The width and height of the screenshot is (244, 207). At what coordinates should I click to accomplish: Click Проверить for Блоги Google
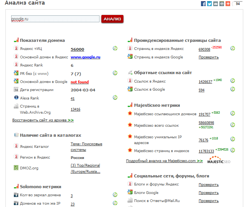209,193
